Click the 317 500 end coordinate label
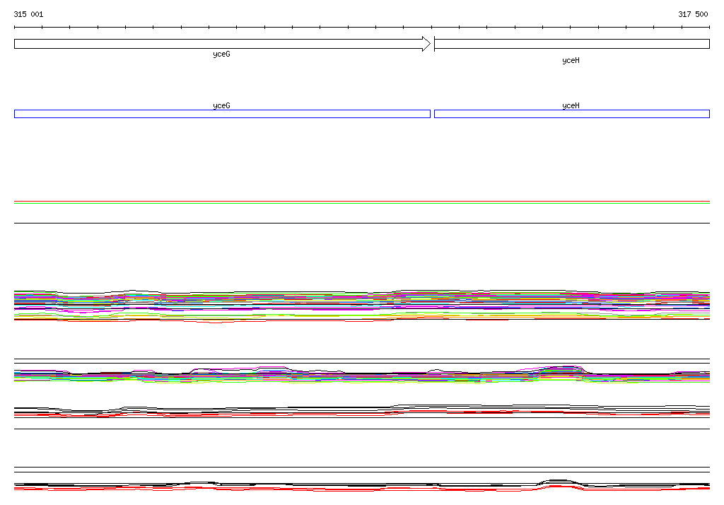The height and width of the screenshot is (505, 724). [x=693, y=14]
